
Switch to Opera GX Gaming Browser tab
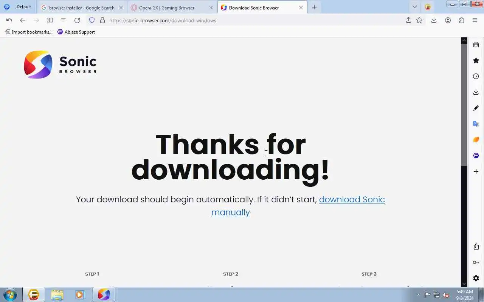167,8
